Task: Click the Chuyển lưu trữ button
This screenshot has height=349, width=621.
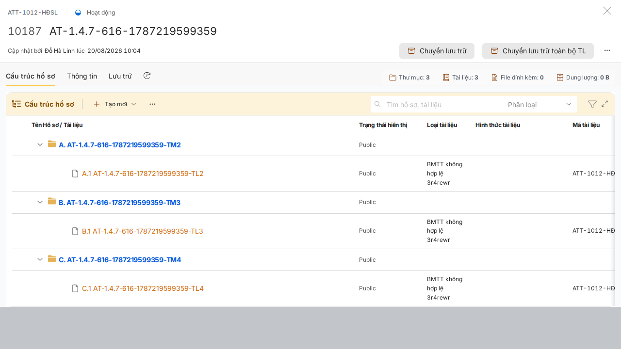Action: (437, 51)
